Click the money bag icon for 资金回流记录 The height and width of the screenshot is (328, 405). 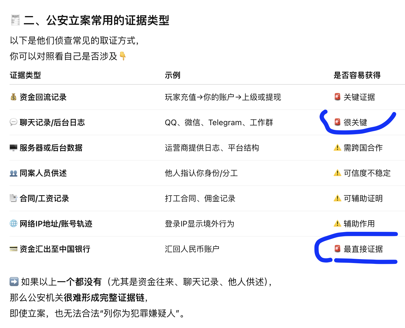click(x=13, y=97)
